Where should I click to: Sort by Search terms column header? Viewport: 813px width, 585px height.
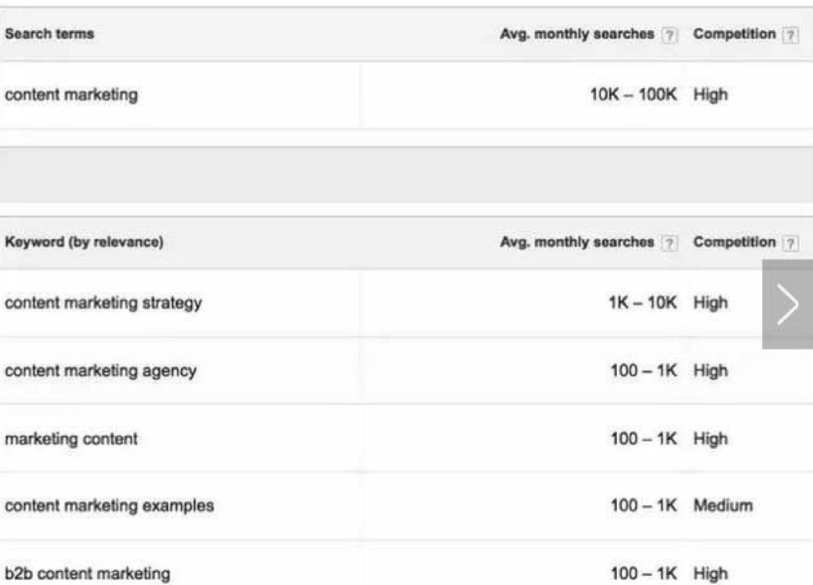click(x=50, y=35)
